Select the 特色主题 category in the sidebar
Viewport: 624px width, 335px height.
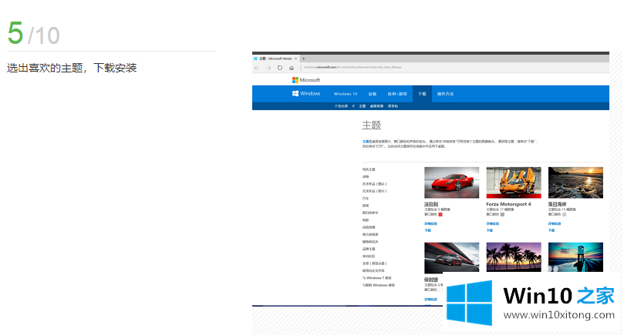pos(369,169)
